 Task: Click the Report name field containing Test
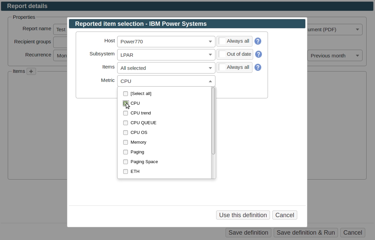[60, 30]
